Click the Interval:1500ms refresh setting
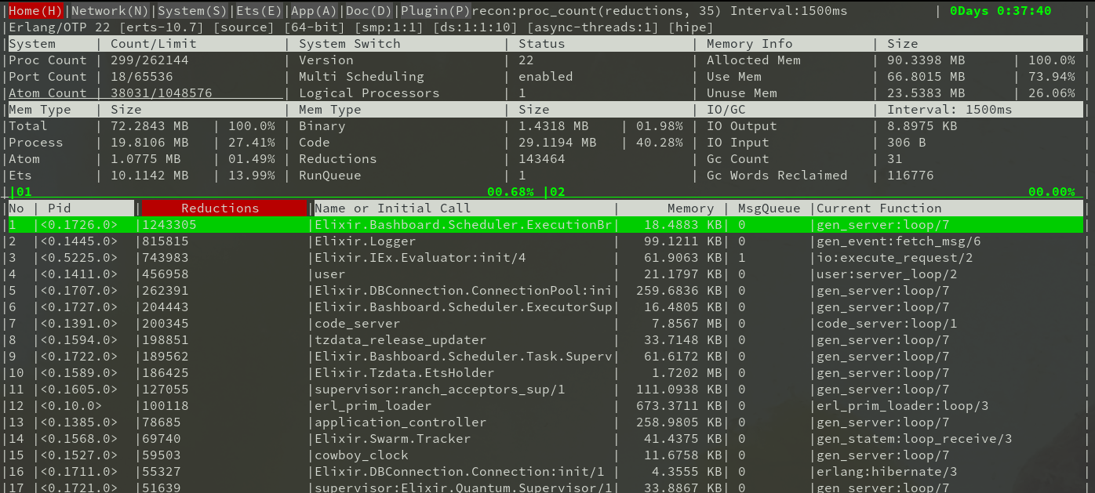Viewport: 1095px width, 493px height. [x=787, y=10]
